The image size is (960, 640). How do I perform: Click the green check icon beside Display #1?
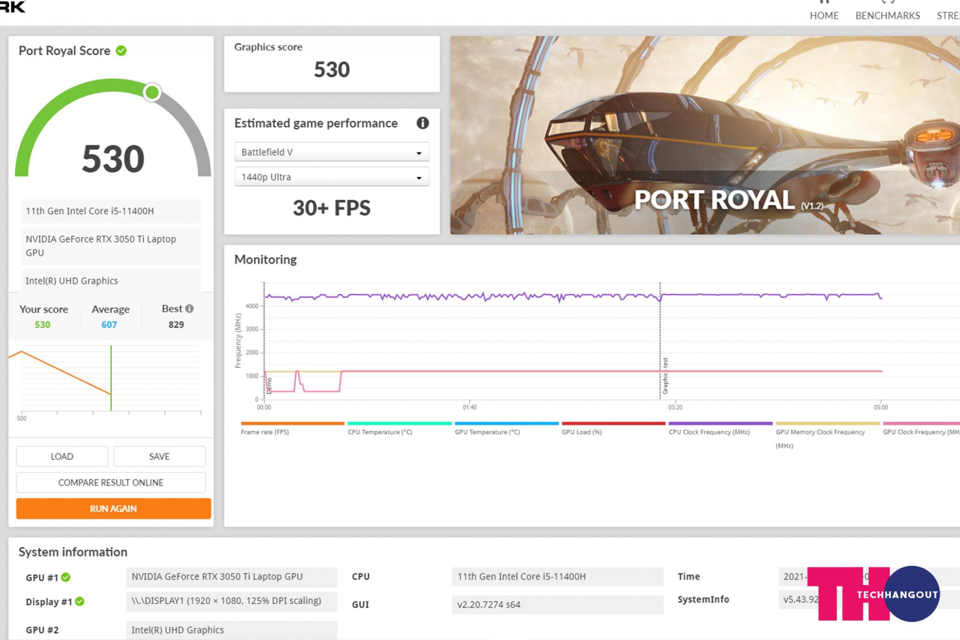(x=80, y=602)
